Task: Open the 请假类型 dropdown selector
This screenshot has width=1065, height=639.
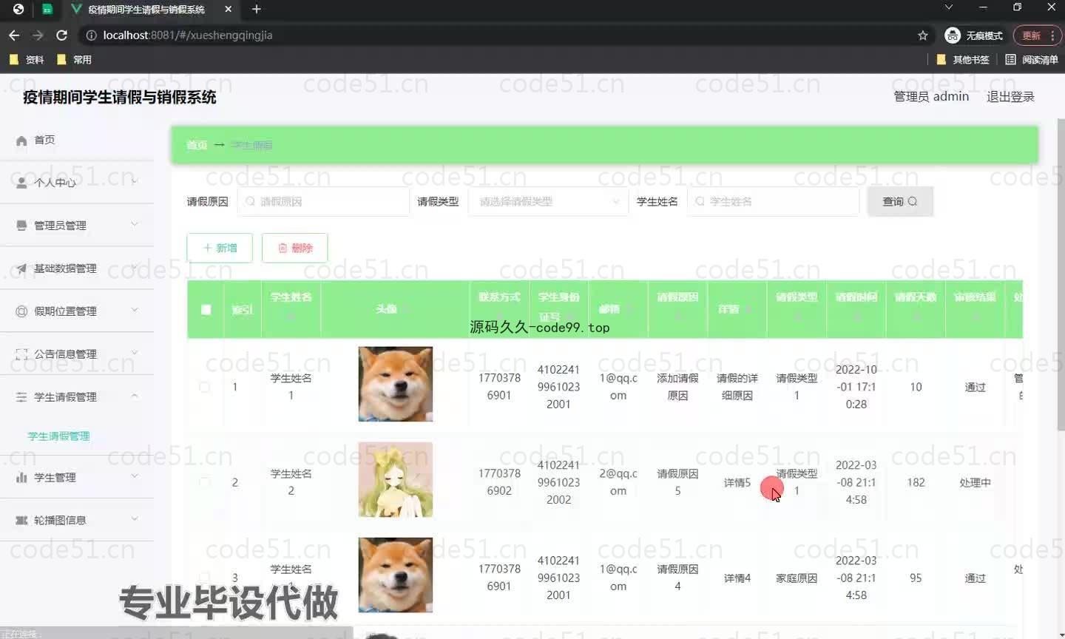Action: (548, 201)
